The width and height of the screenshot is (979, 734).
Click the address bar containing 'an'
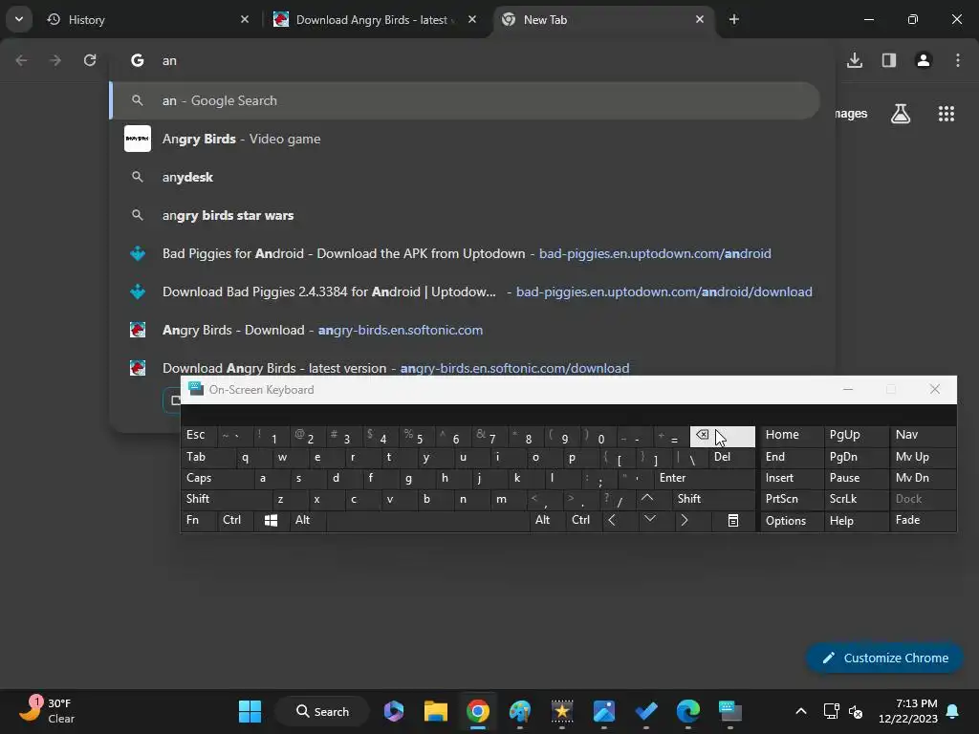point(472,60)
